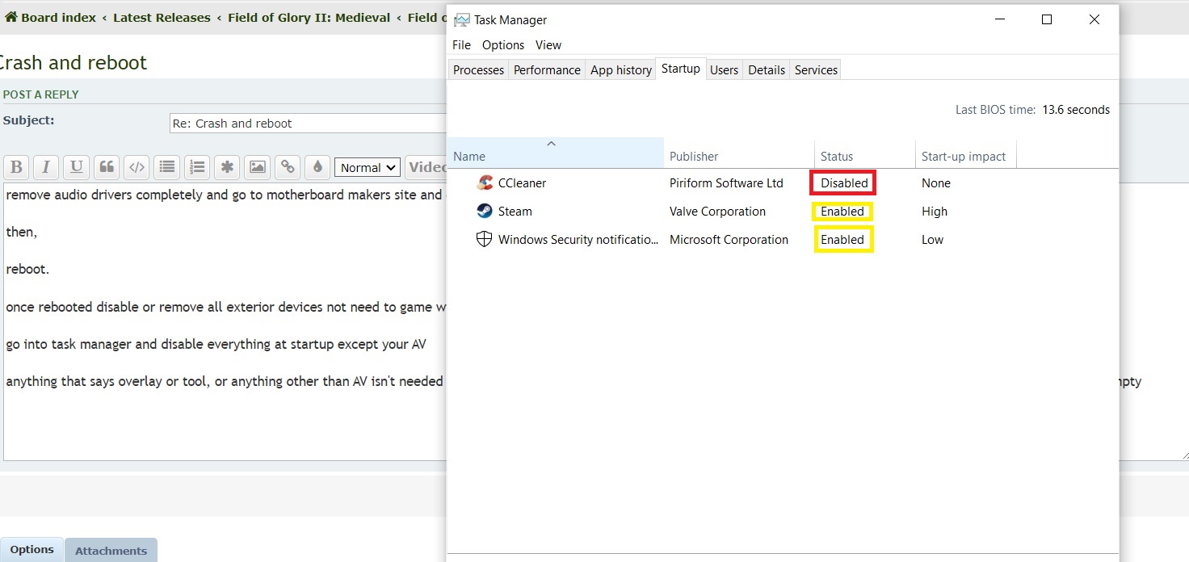1189x562 pixels.
Task: Toggle bold formatting in the editor
Action: 15,167
